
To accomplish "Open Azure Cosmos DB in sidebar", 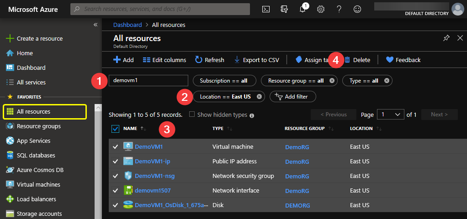I will point(35,170).
